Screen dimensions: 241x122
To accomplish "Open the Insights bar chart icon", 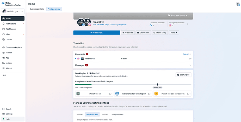I will point(4,63).
